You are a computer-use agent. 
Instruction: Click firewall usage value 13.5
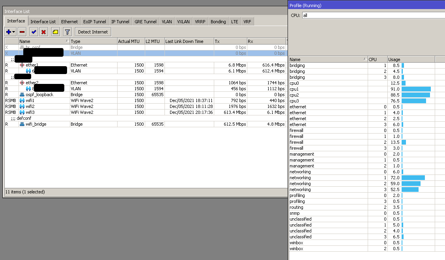[395, 142]
